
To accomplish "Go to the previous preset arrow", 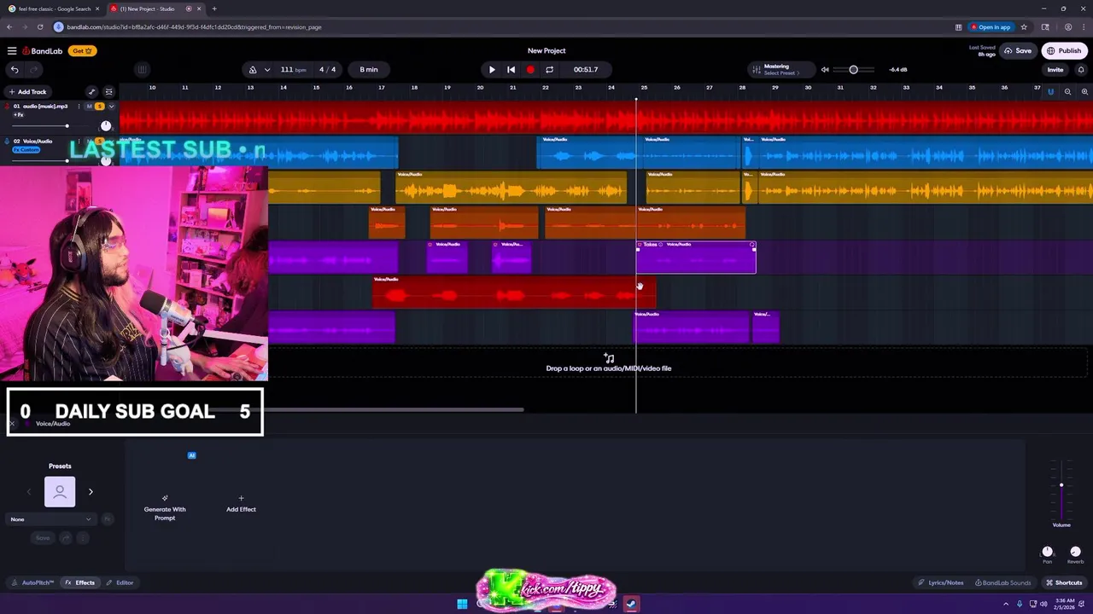I will pyautogui.click(x=28, y=492).
